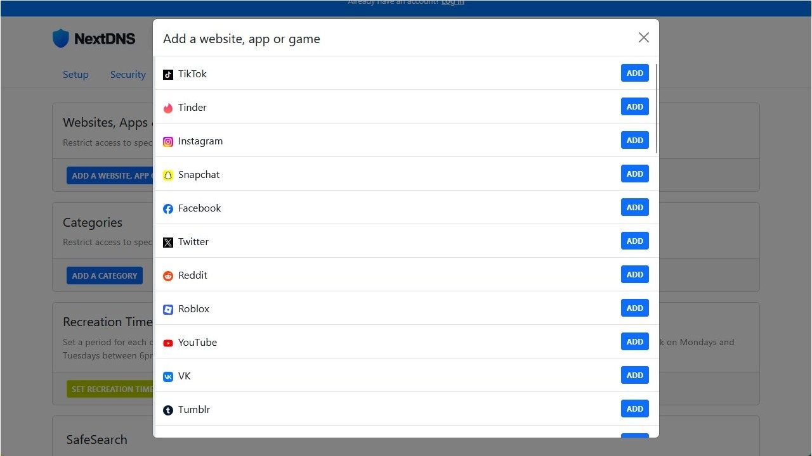
Task: Click the NextDNS shield logo
Action: point(60,39)
